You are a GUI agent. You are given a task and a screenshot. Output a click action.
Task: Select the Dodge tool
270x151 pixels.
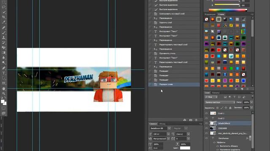click(x=4, y=62)
